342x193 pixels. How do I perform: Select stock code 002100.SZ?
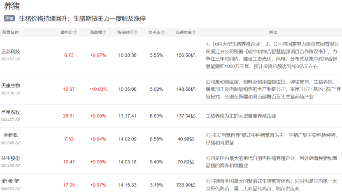(10, 93)
